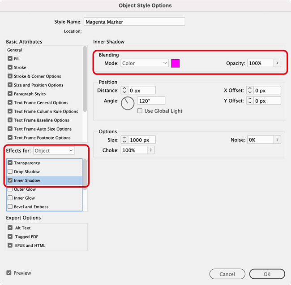Open the Choke slider arrow
This screenshot has height=285, width=291.
tap(151, 150)
